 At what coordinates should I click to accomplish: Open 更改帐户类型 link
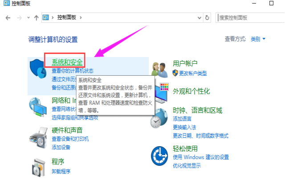point(193,74)
